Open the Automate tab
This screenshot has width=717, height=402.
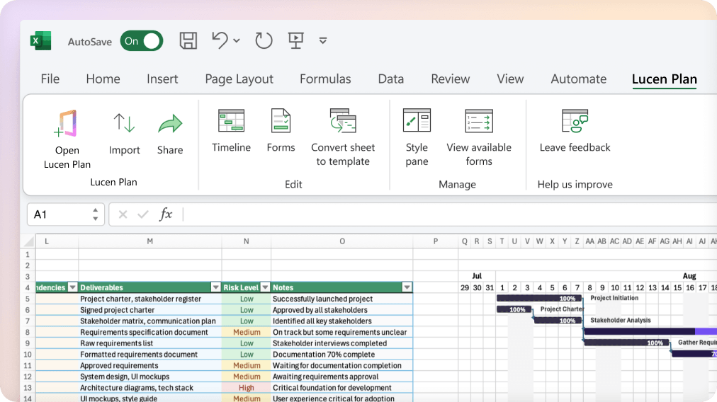click(578, 79)
